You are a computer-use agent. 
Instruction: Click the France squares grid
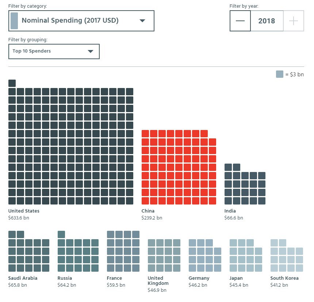pyautogui.click(x=123, y=251)
